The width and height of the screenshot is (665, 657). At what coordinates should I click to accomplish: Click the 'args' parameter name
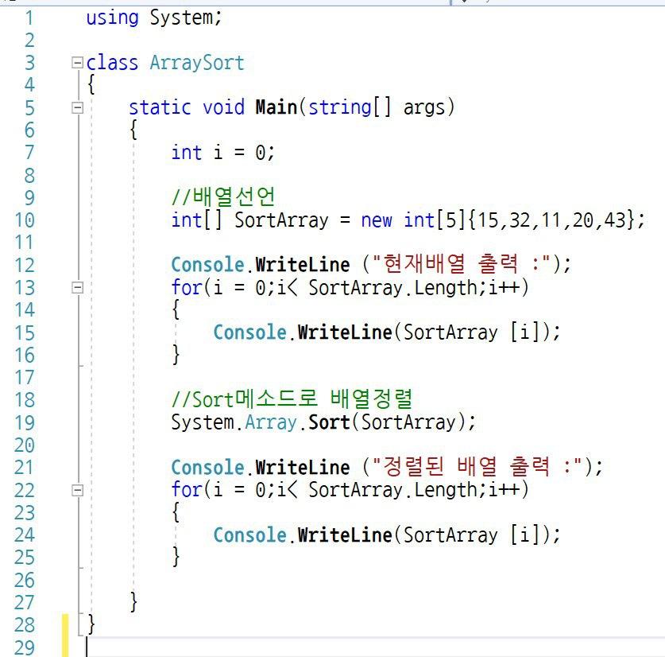(424, 109)
